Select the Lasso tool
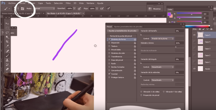This screenshot has height=110, width=216. [7, 32]
